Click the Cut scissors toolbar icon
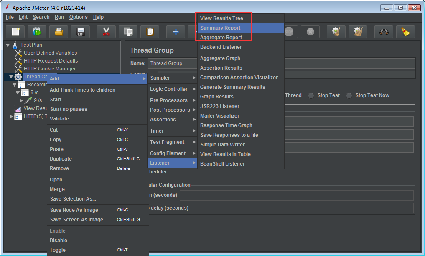Viewport: 425px width, 256px height. [x=106, y=32]
